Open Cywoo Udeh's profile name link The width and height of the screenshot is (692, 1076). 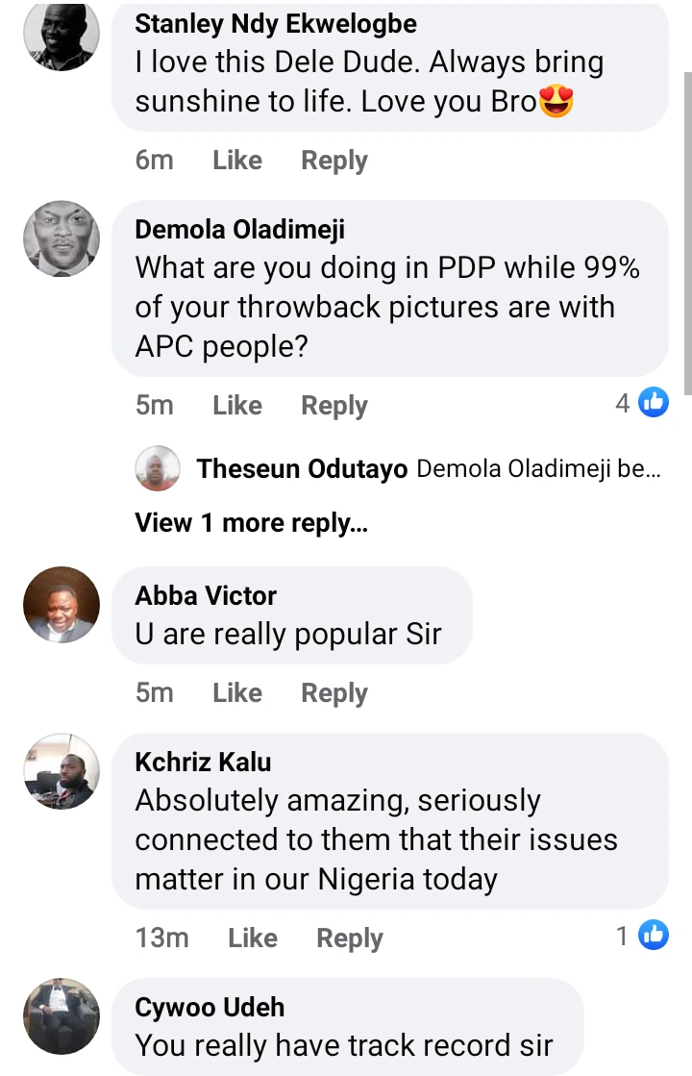click(210, 1008)
